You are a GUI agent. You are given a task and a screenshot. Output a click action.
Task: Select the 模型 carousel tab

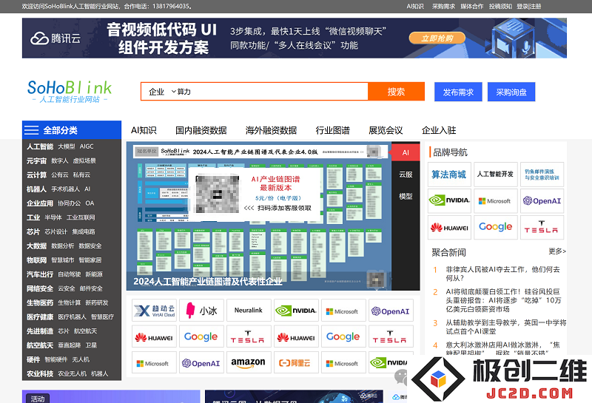point(406,196)
